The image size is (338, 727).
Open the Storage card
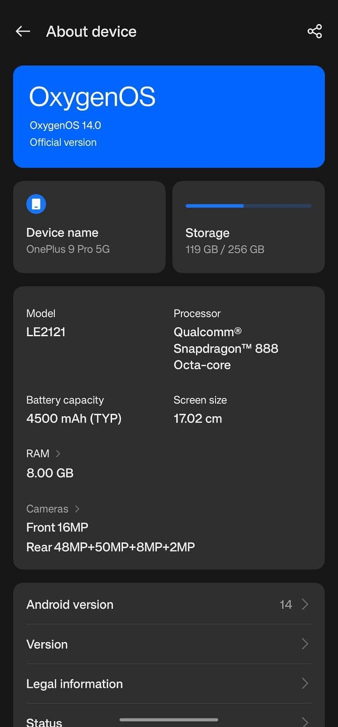coord(249,227)
